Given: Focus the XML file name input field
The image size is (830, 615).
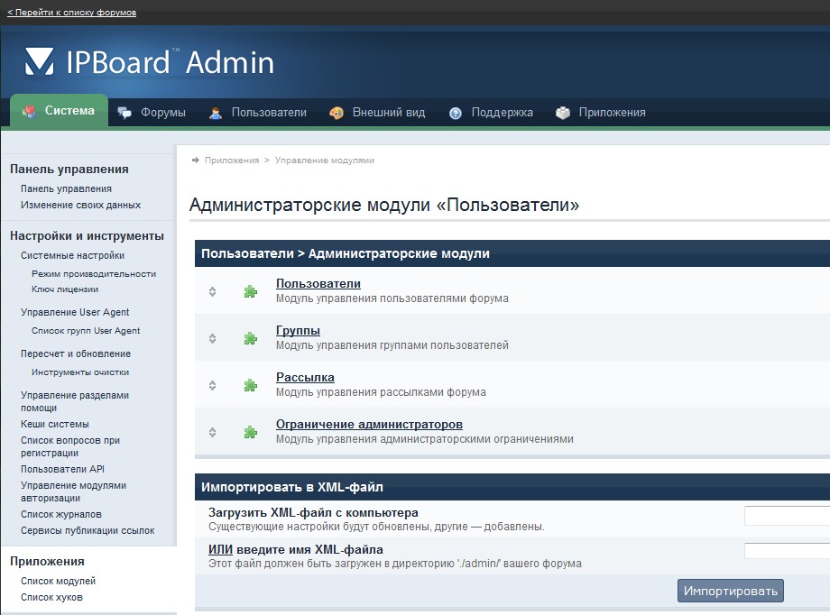Looking at the screenshot, I should pyautogui.click(x=787, y=551).
